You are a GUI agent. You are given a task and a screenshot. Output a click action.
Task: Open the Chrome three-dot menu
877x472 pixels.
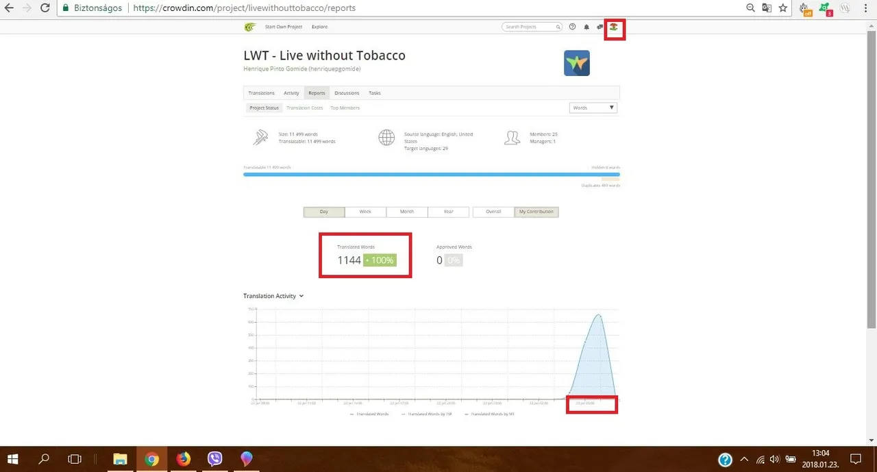click(x=865, y=8)
